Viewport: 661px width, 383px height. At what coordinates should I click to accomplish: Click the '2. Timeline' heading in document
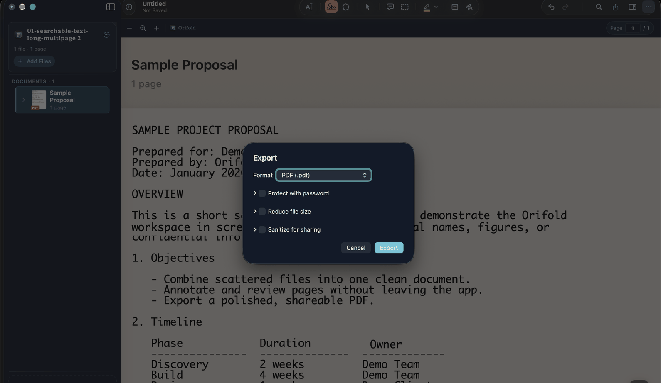point(167,322)
